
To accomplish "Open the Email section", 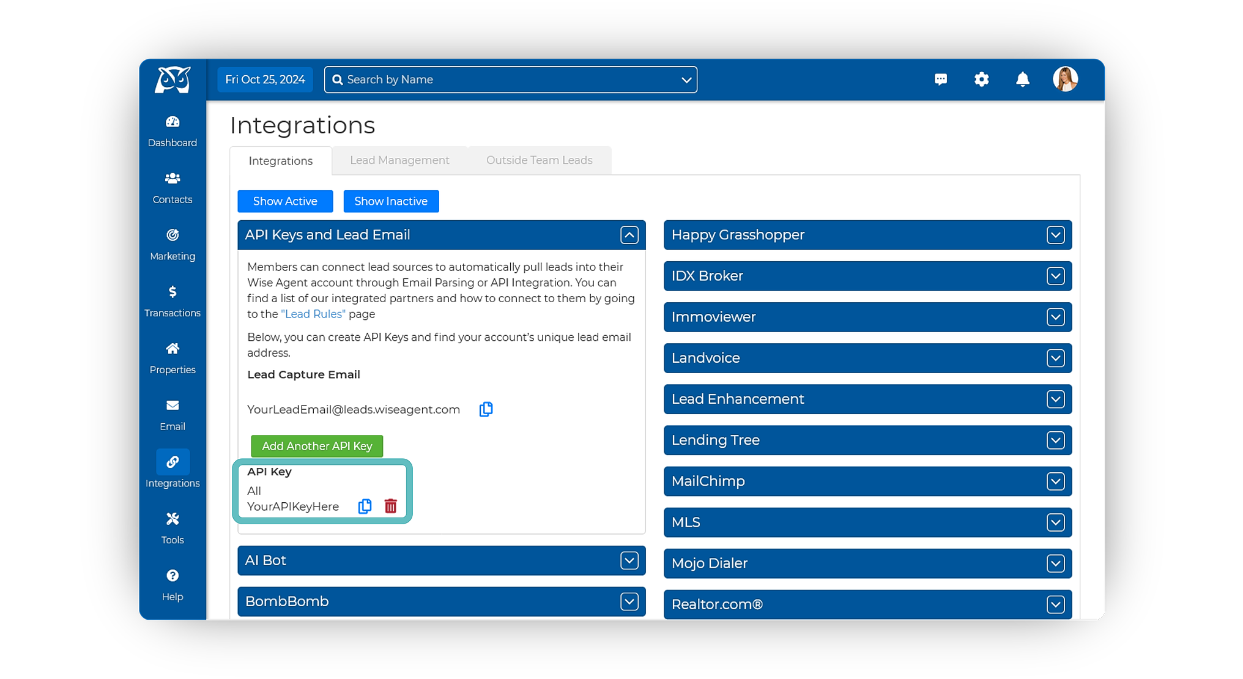I will tap(173, 415).
